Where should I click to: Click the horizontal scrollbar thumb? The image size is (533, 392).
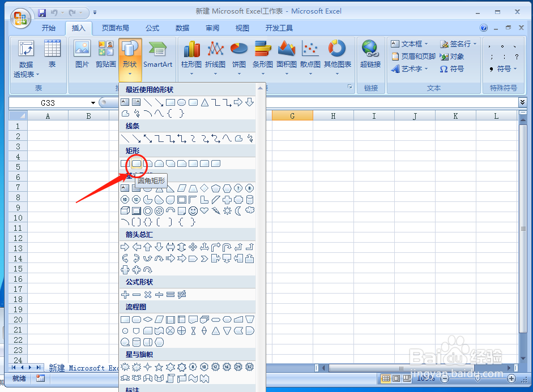tap(401, 368)
